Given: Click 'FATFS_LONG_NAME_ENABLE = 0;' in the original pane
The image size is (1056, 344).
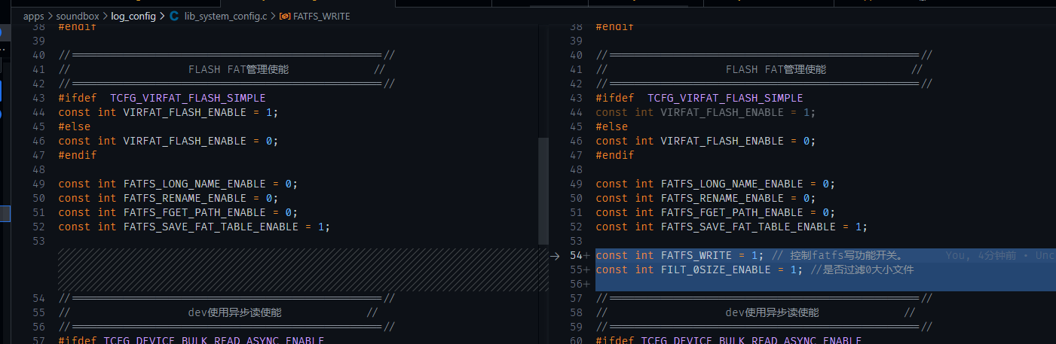Looking at the screenshot, I should 211,184.
